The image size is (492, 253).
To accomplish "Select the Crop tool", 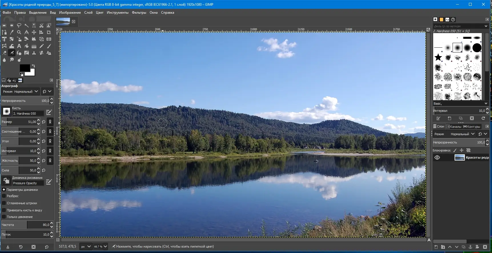I will 49,32.
